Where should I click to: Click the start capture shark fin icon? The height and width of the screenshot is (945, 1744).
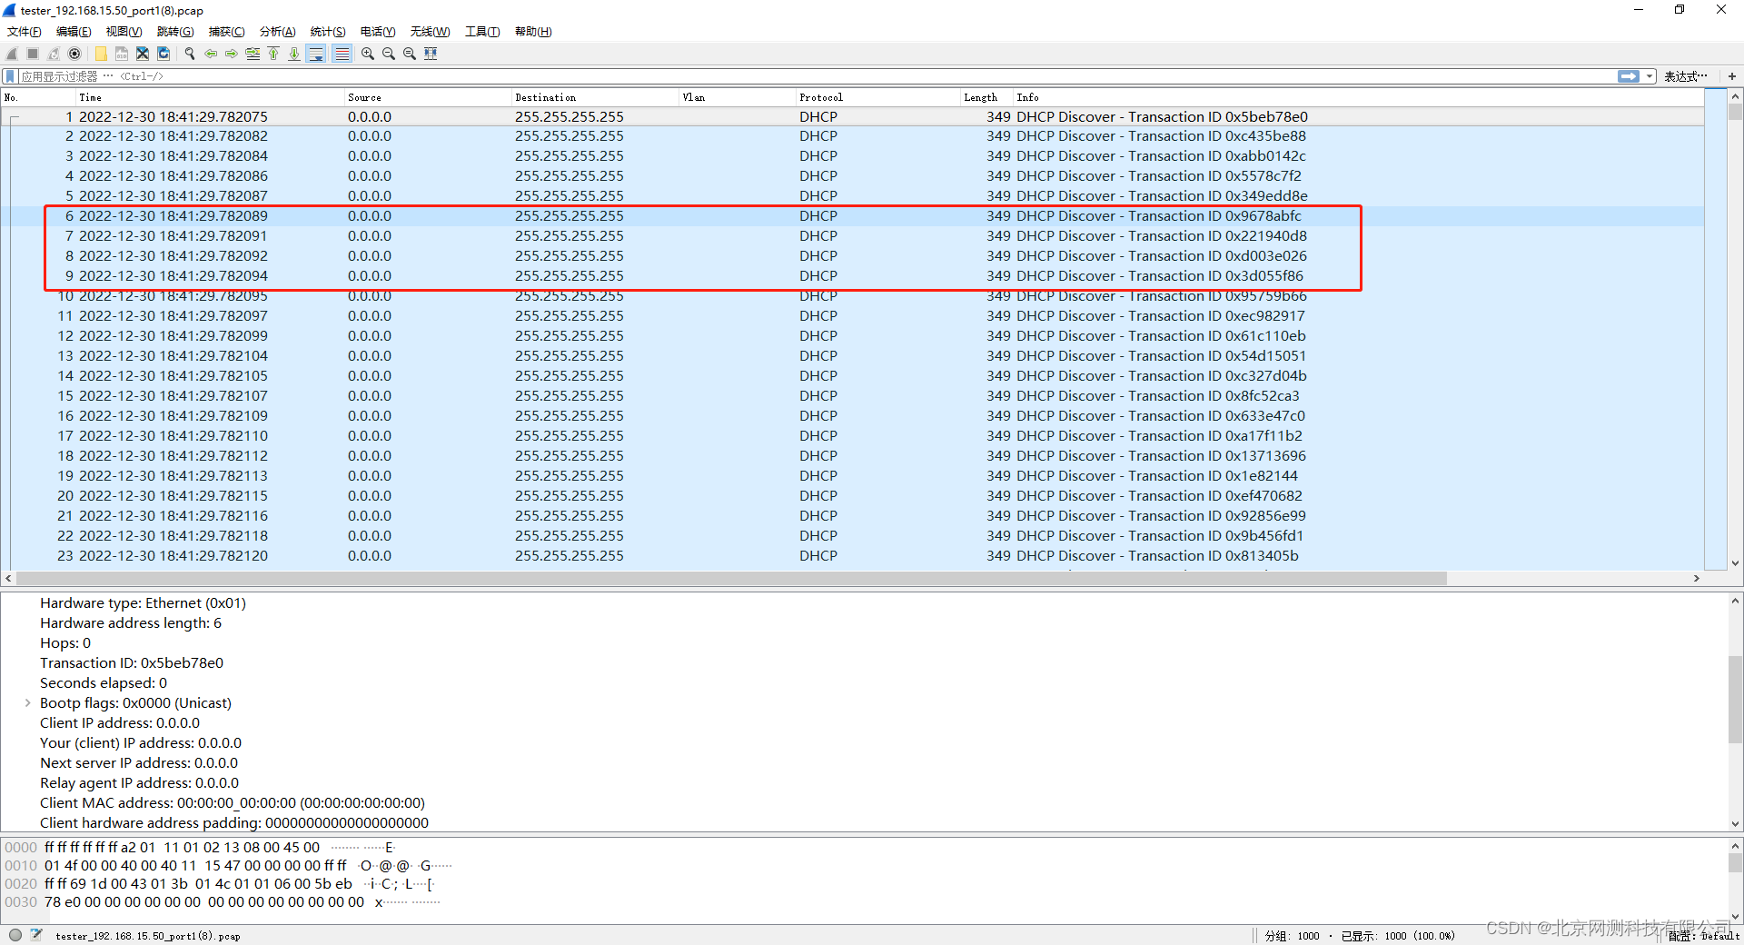[x=12, y=54]
